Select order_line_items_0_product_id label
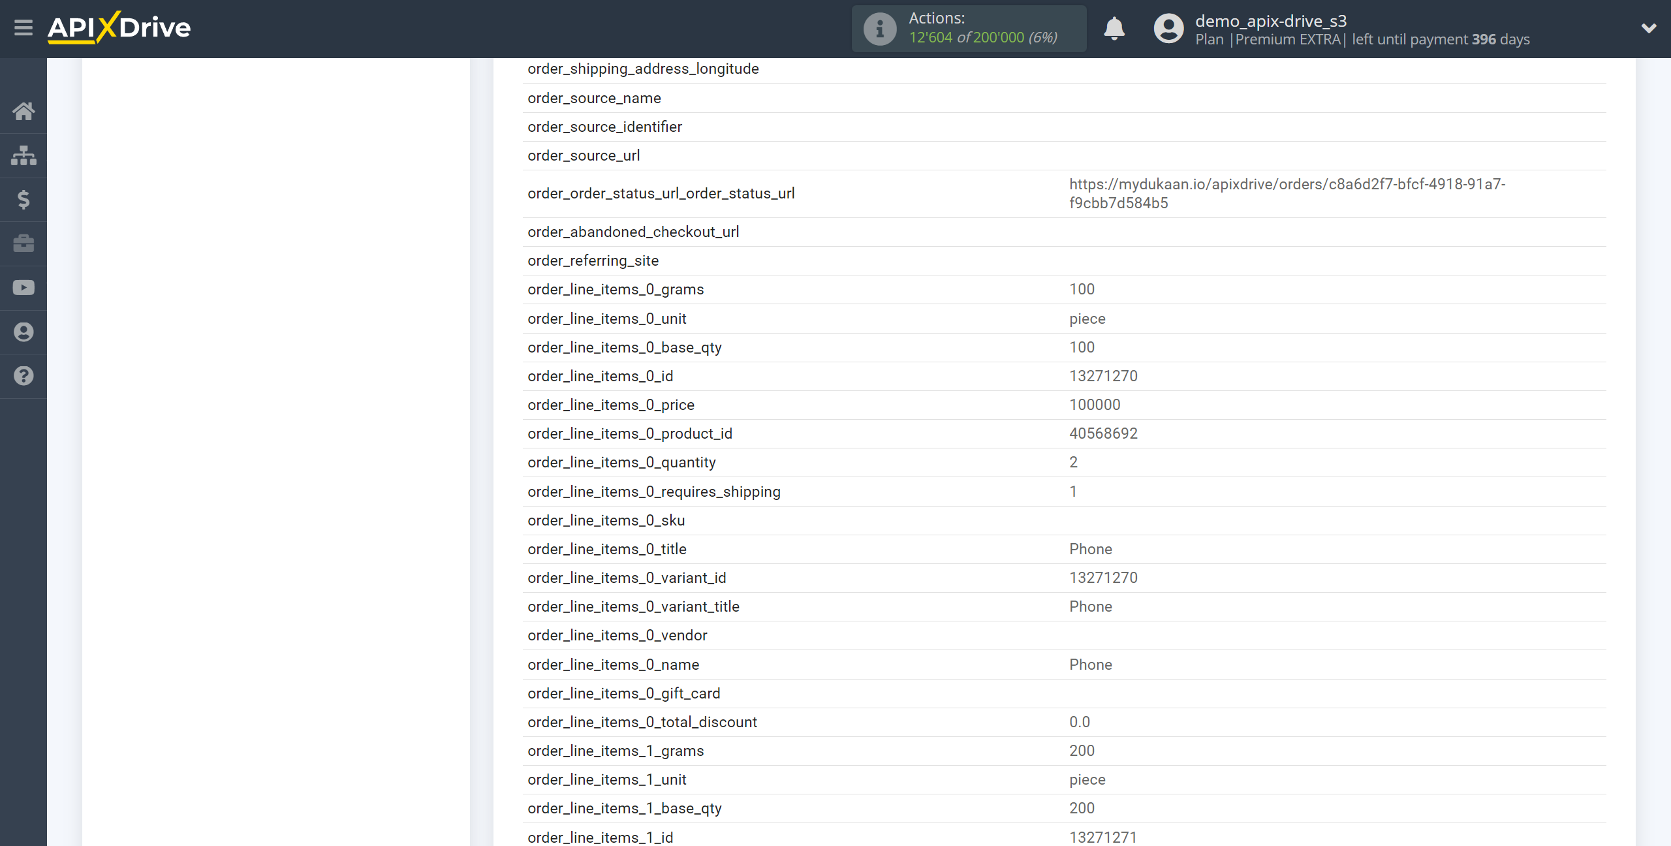This screenshot has width=1671, height=846. (630, 433)
